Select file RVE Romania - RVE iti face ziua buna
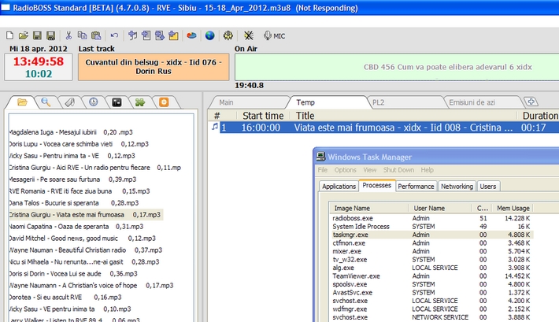This screenshot has width=559, height=322. 80,191
